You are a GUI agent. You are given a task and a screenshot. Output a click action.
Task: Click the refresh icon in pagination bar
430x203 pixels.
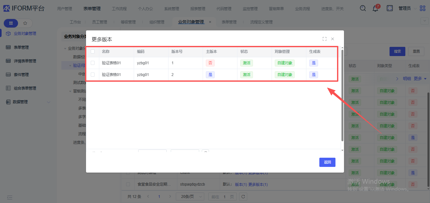243,197
